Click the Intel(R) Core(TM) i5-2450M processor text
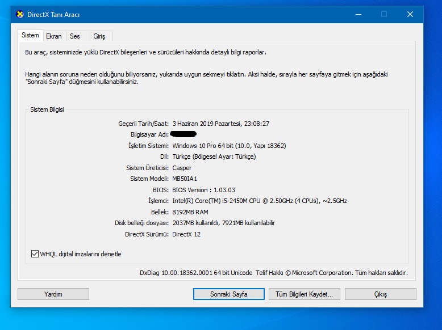The image size is (442, 330). 259,201
